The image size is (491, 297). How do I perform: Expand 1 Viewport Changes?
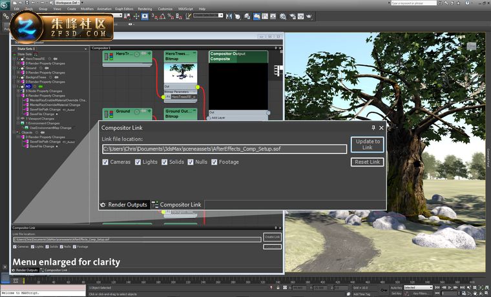pyautogui.click(x=18, y=119)
